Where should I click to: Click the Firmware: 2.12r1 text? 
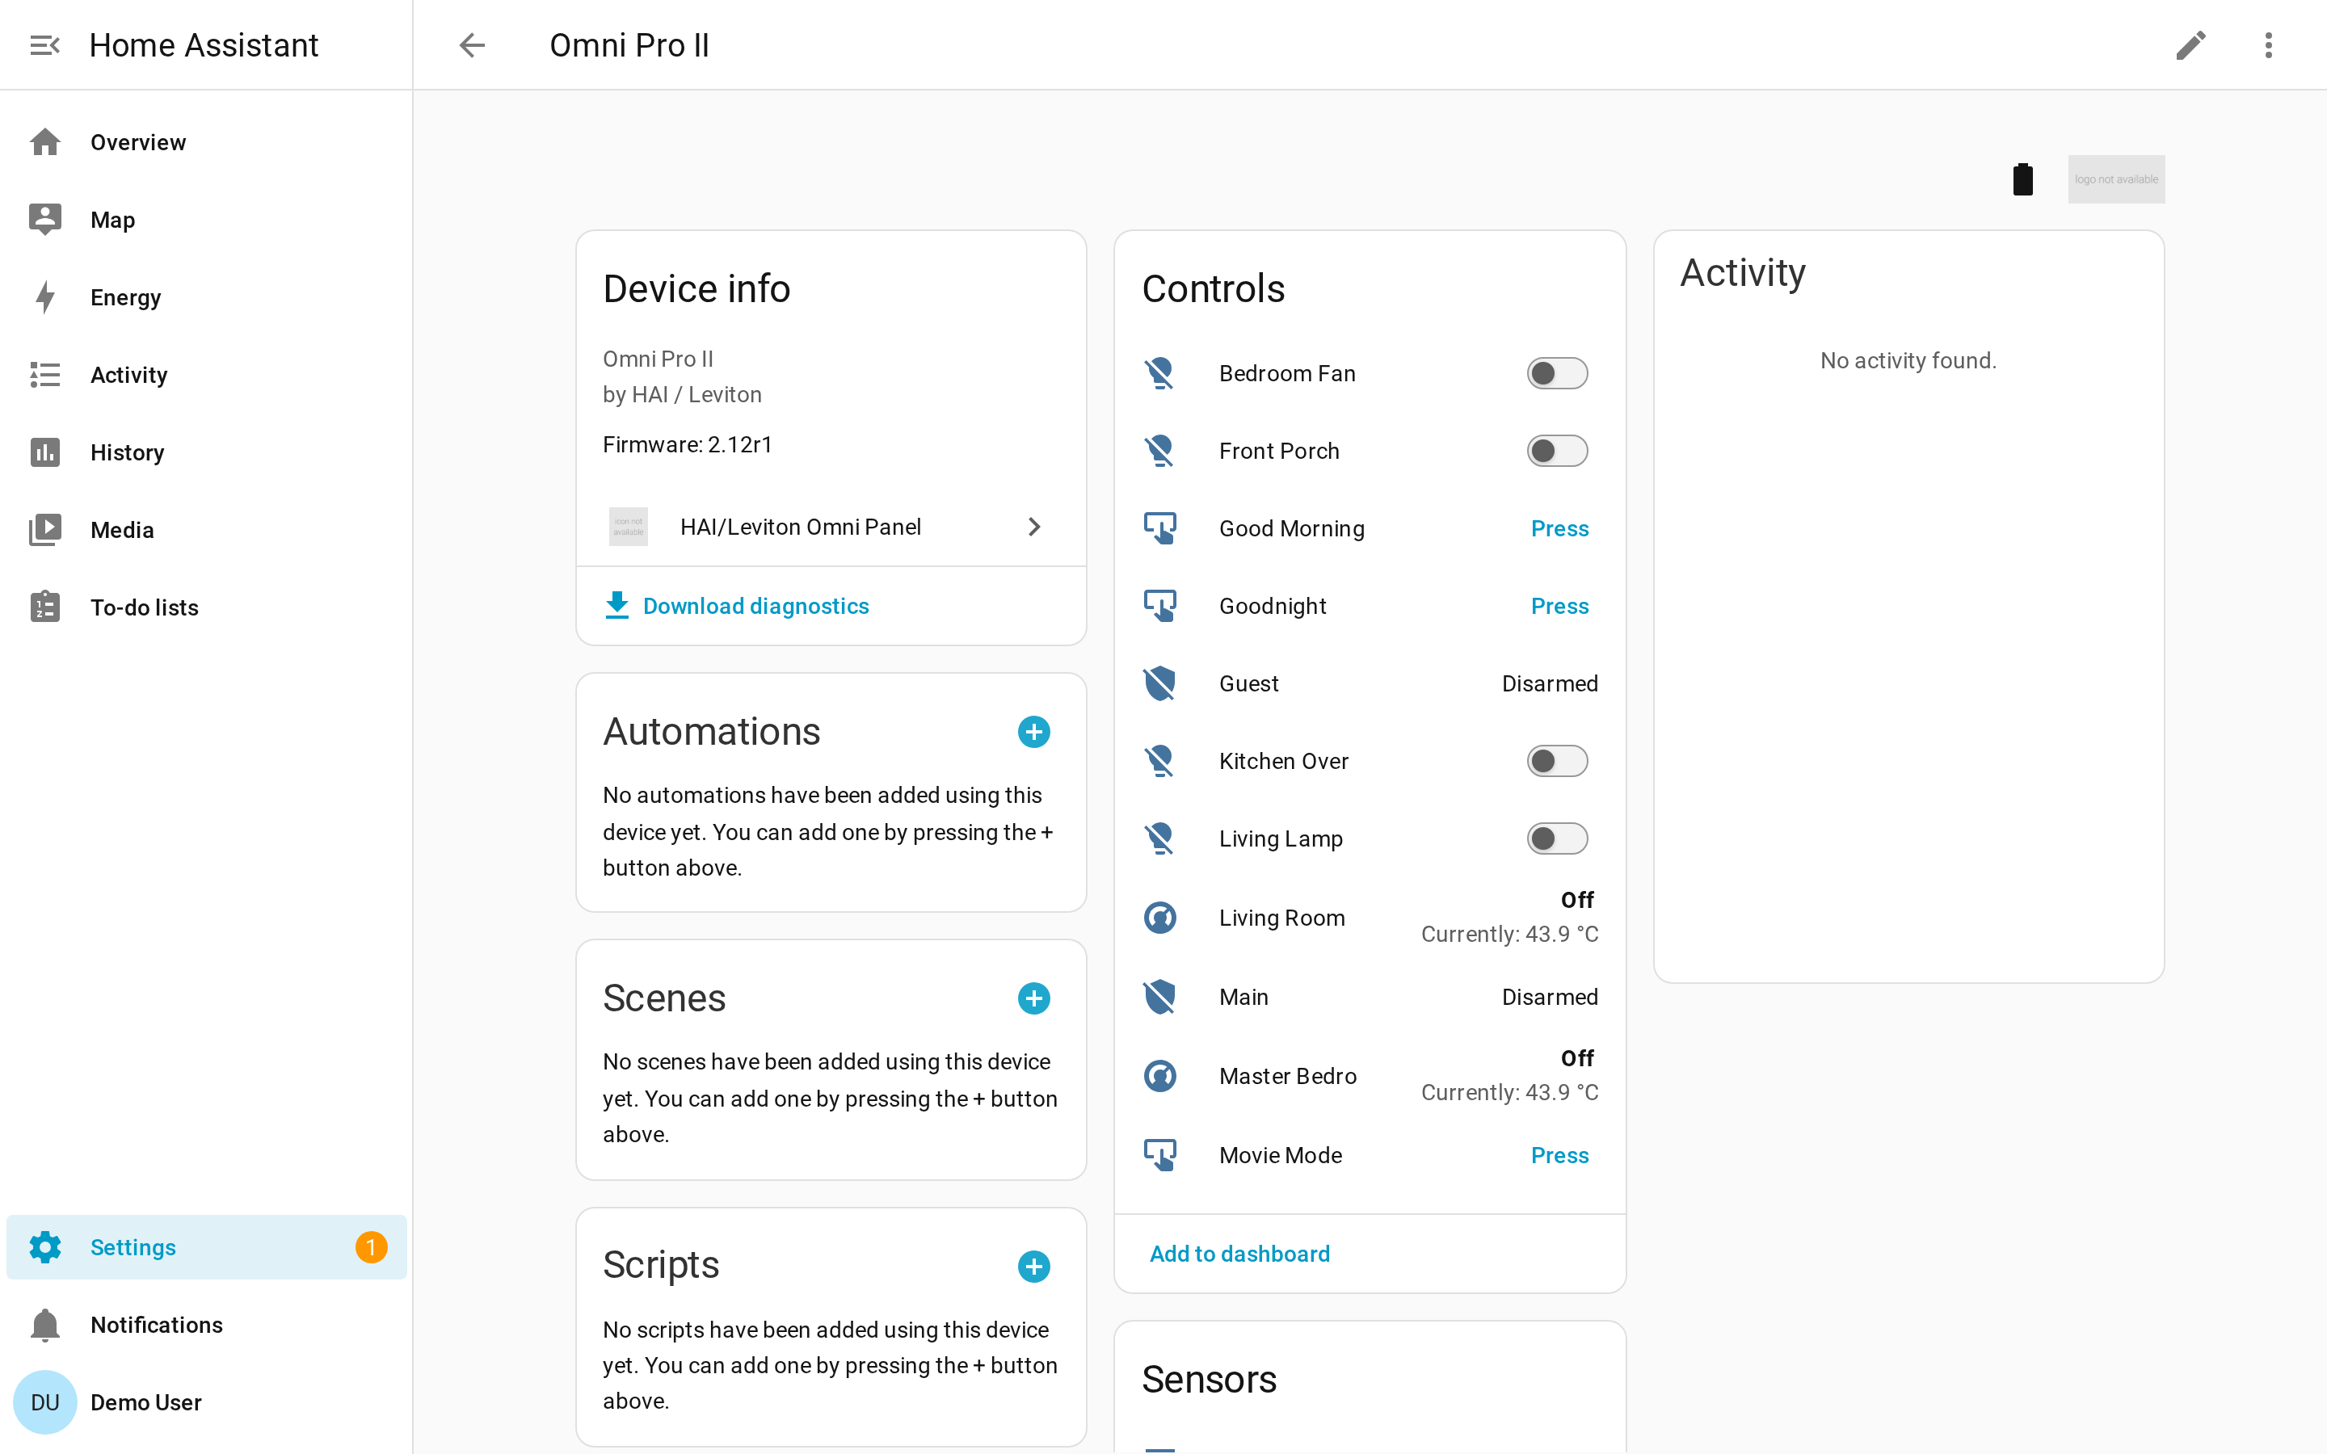(687, 444)
